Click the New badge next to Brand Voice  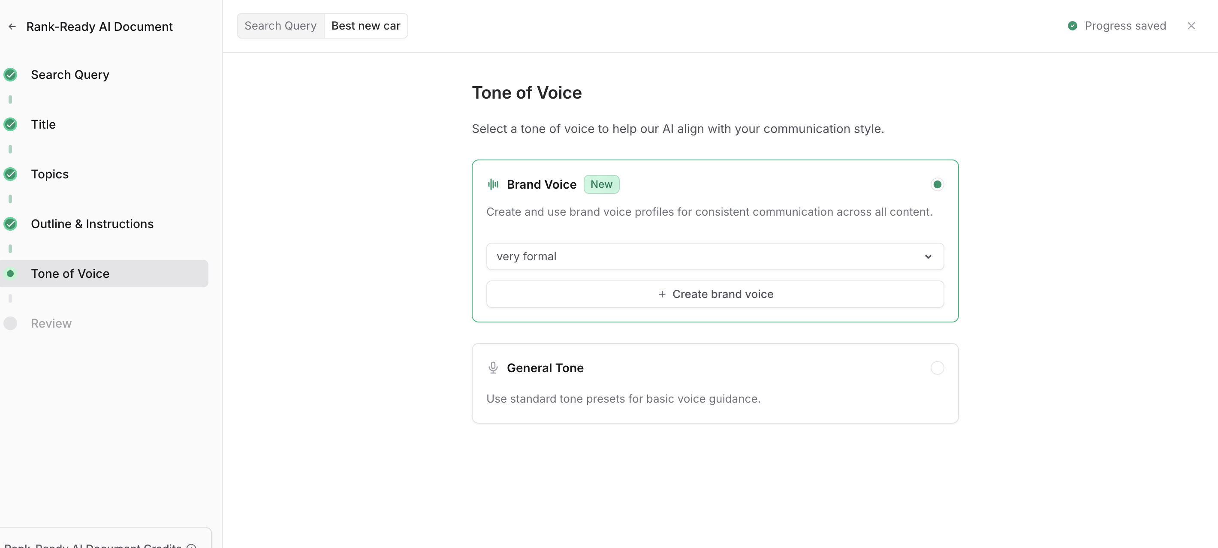click(x=601, y=184)
